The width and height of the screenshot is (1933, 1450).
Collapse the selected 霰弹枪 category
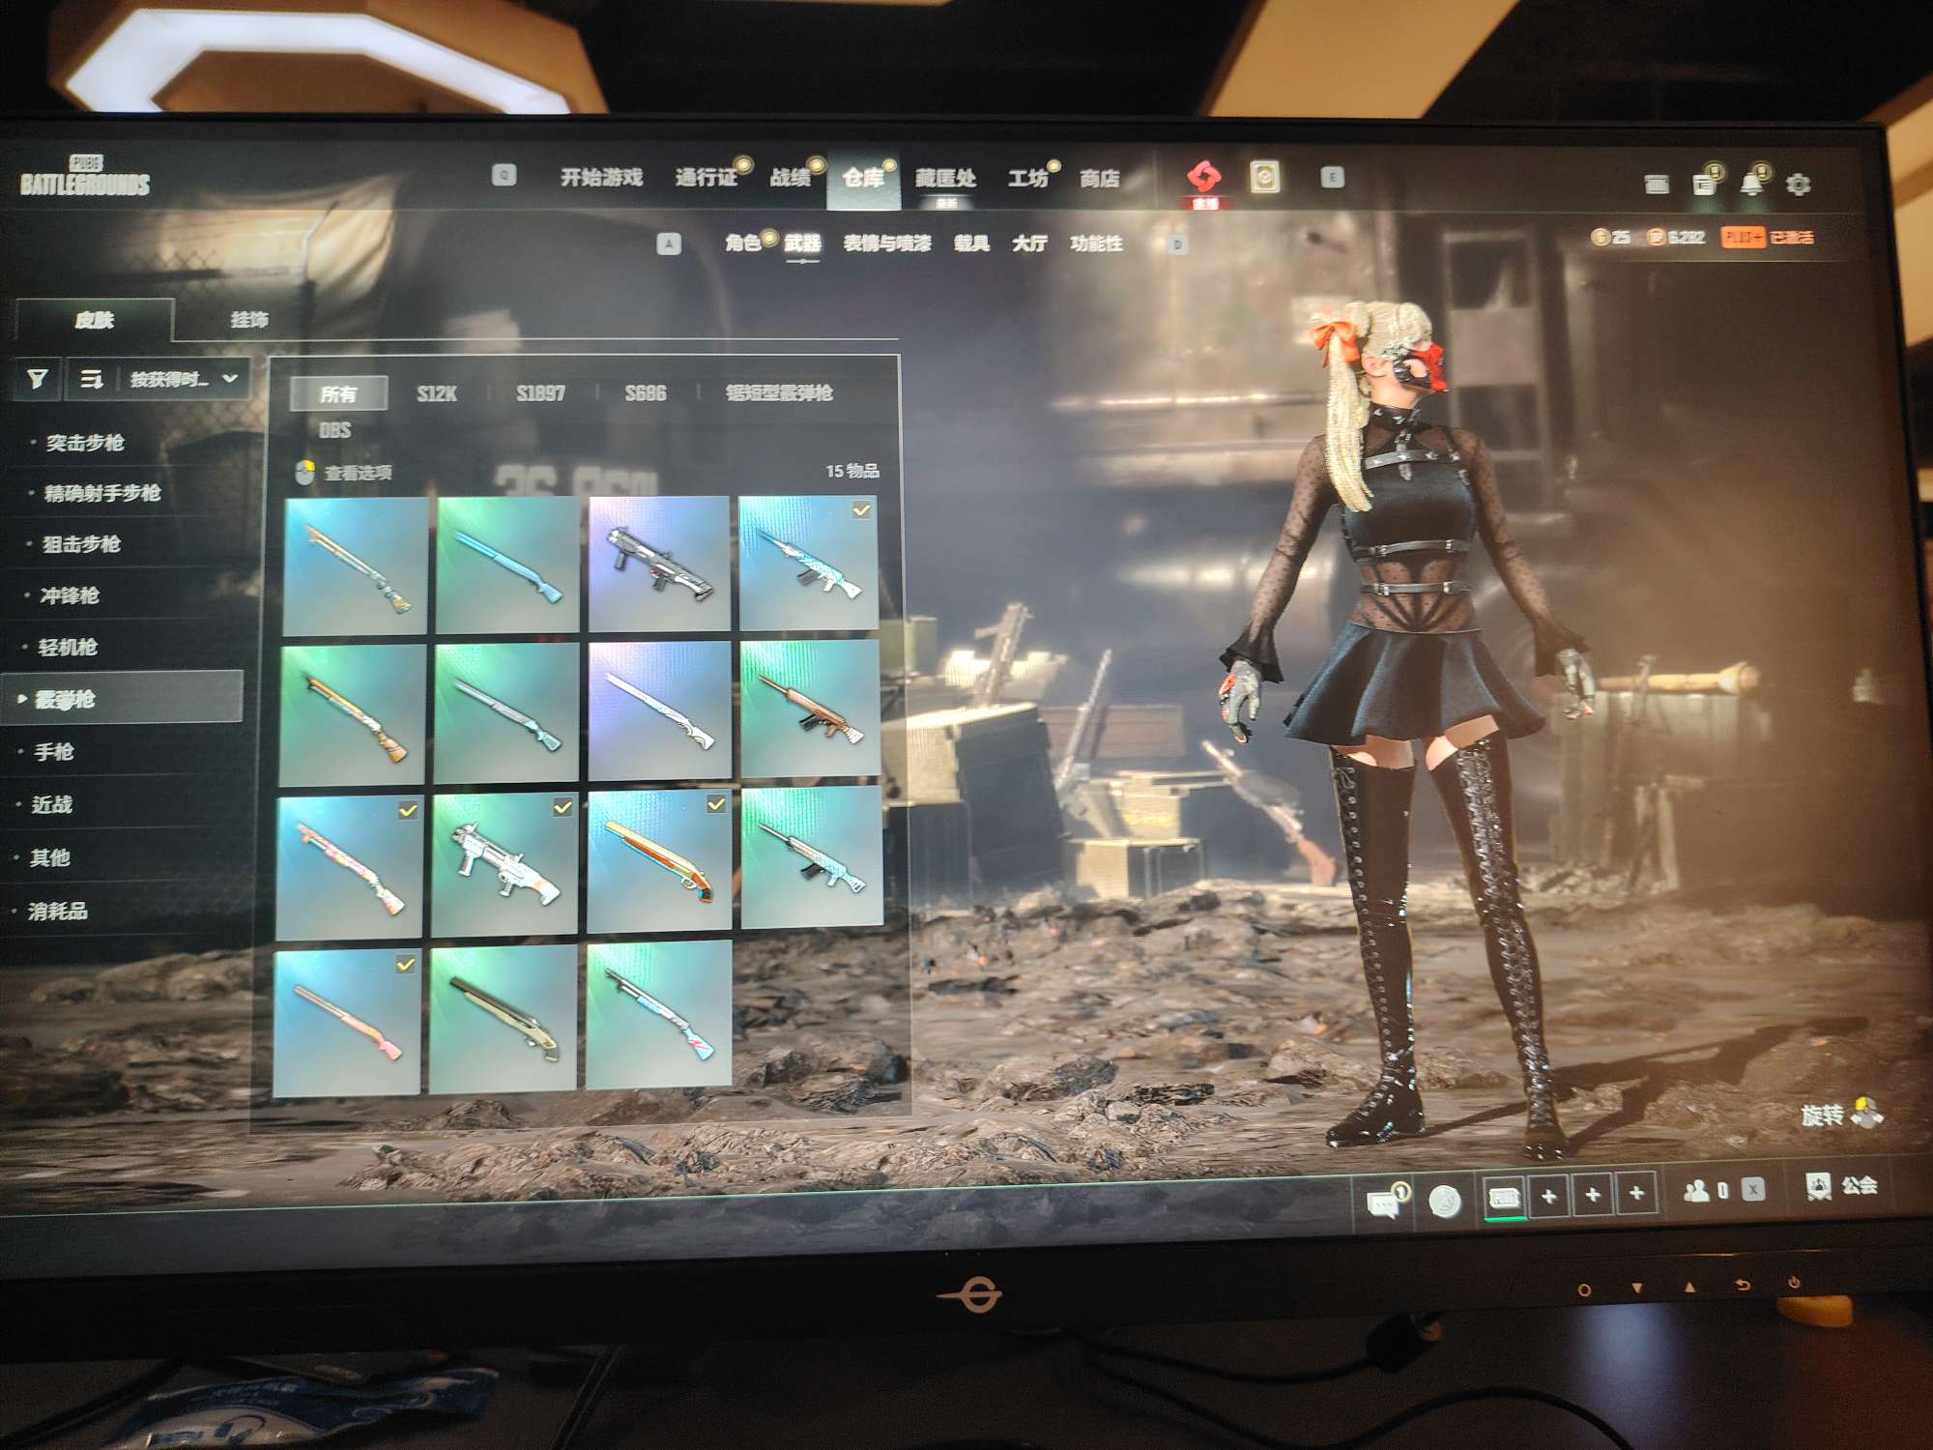tap(123, 697)
